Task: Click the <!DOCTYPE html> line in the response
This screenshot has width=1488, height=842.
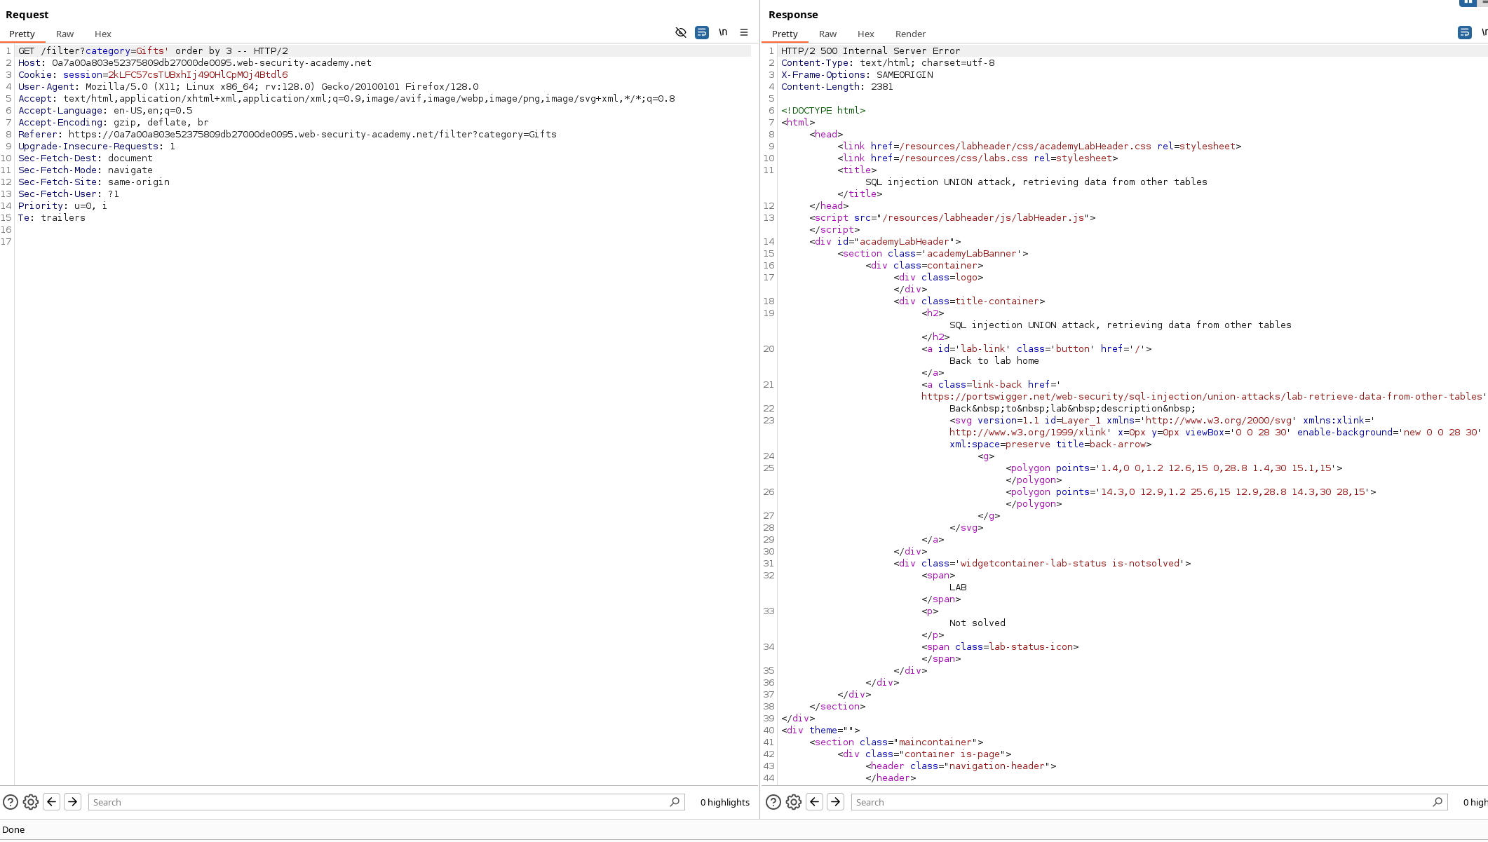Action: pyautogui.click(x=823, y=111)
